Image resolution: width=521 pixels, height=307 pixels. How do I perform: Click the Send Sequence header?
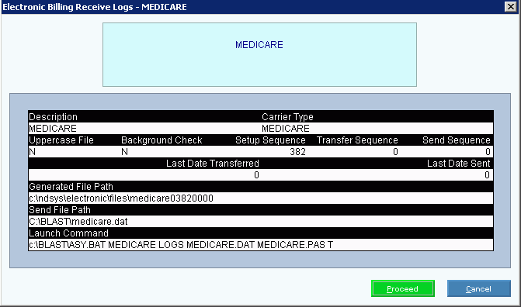click(x=457, y=140)
